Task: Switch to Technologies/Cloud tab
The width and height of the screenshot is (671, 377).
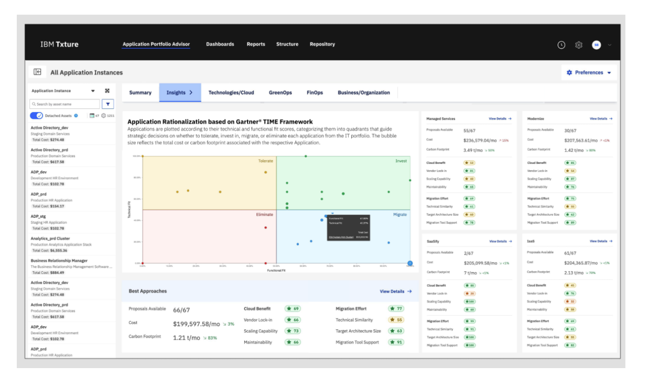Action: (x=231, y=93)
